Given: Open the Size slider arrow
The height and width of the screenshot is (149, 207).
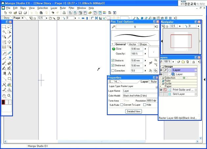Looking at the screenshot, I should click(x=145, y=49).
